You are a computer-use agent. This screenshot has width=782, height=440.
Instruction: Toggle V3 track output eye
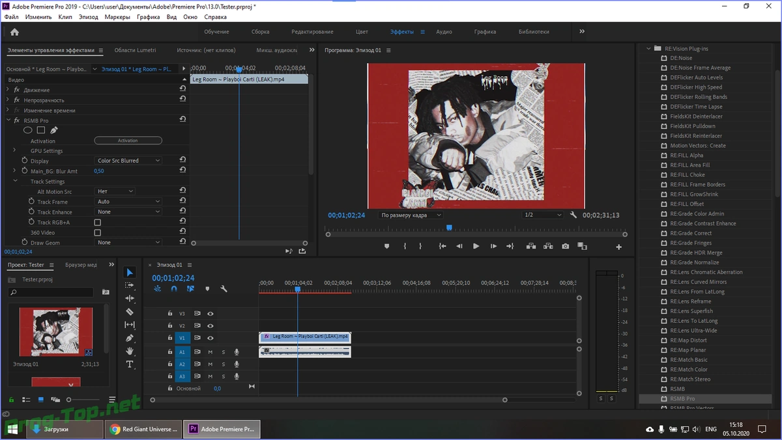[210, 314]
